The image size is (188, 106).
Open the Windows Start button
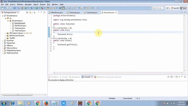tap(4, 103)
